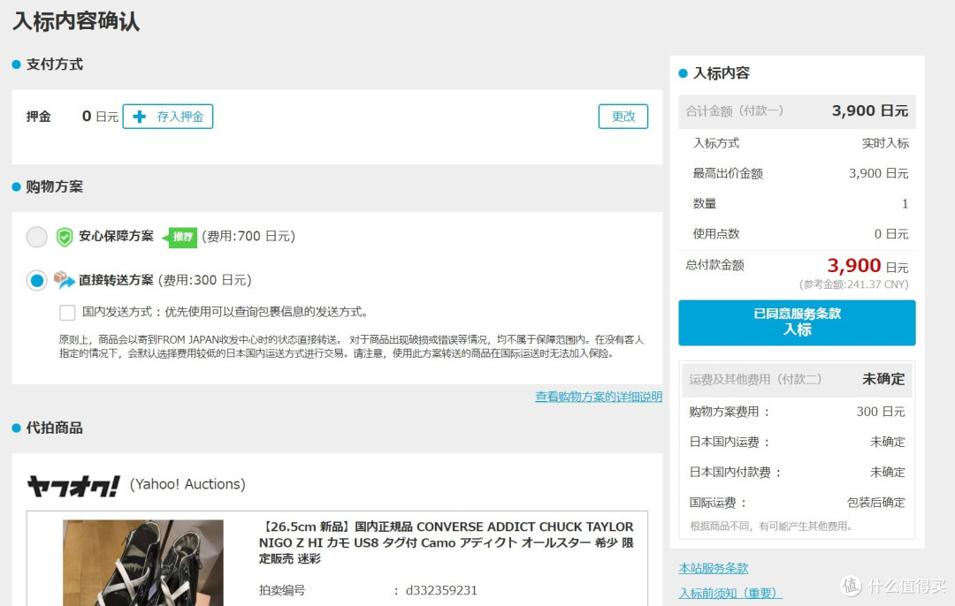Image resolution: width=955 pixels, height=606 pixels.
Task: Click the Yahoo! Auctions ヤフオク logo
Action: (x=73, y=485)
